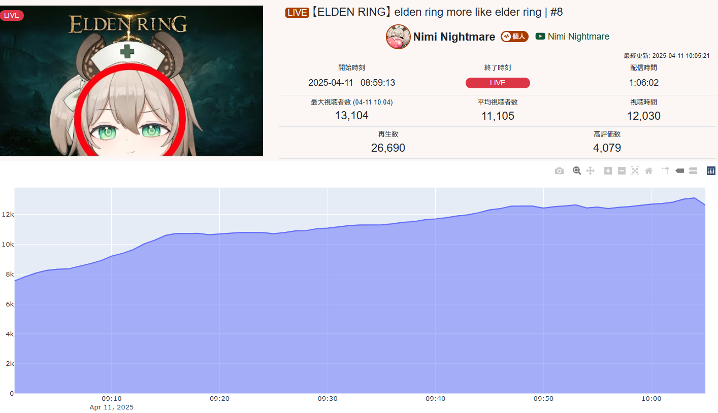Click the 09:50 x-axis tick label
The width and height of the screenshot is (718, 413).
click(x=543, y=399)
